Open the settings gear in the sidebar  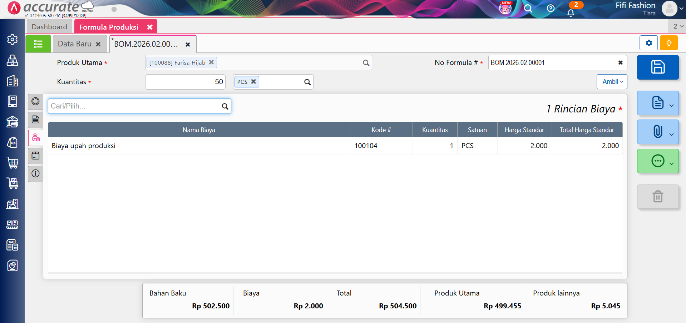[x=13, y=39]
